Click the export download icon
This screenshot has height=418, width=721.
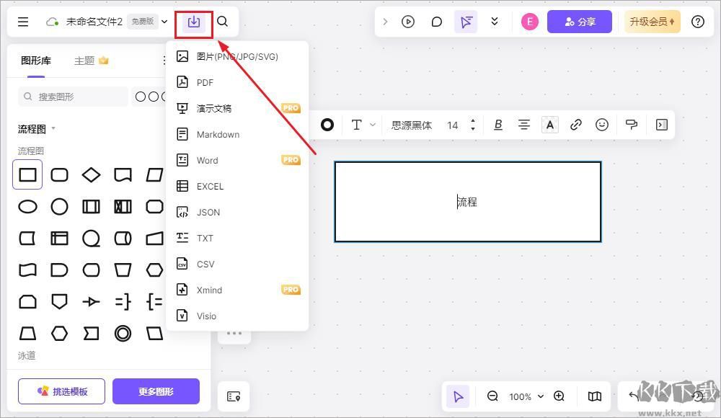point(193,22)
